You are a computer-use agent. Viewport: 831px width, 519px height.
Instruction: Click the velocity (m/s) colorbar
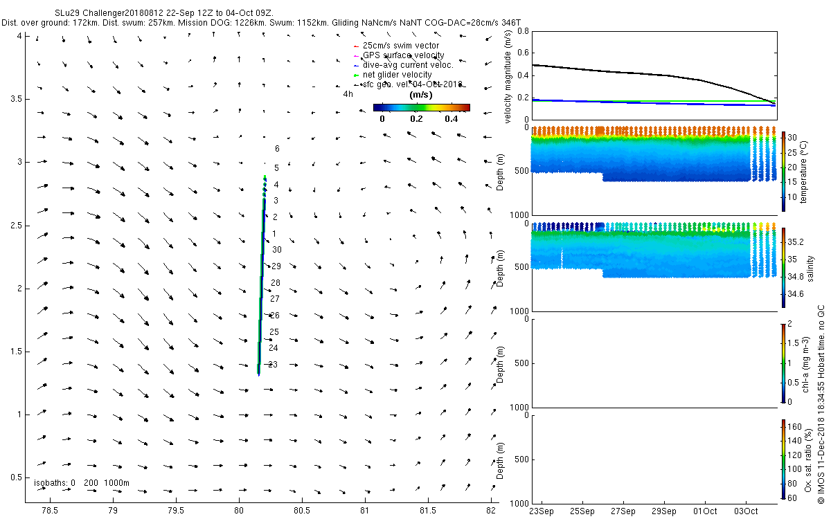tap(421, 107)
